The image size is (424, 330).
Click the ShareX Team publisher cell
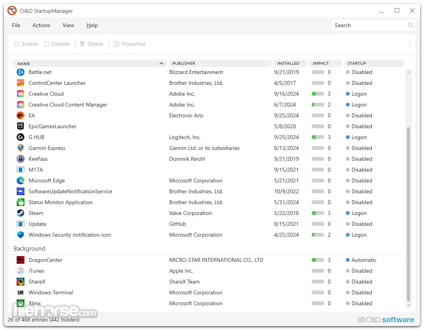click(184, 282)
